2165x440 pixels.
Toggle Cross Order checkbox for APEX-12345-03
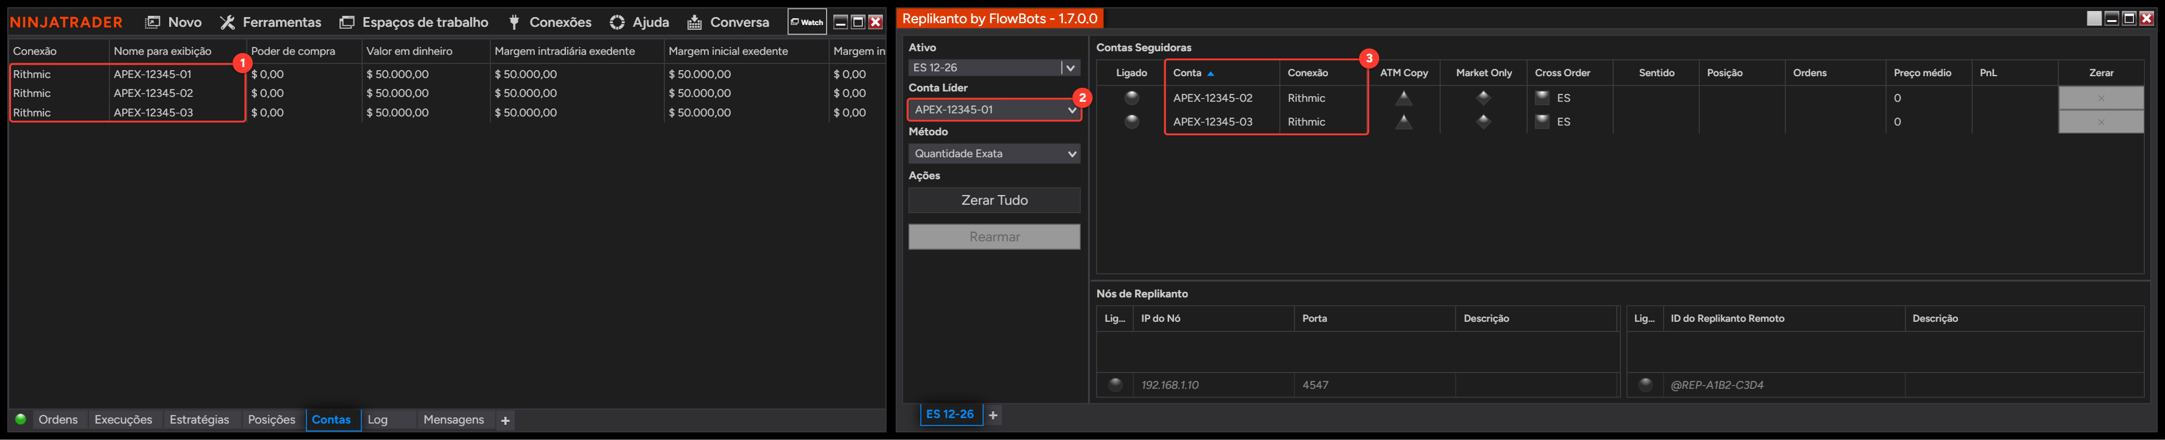pos(1542,121)
